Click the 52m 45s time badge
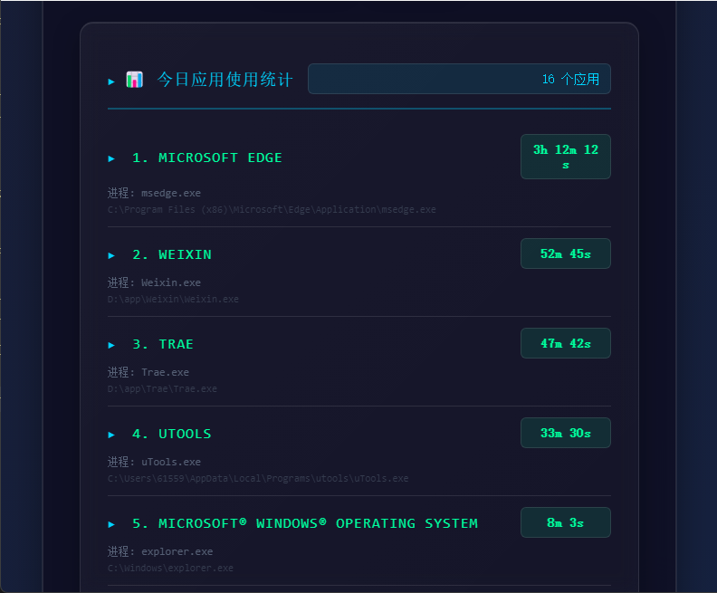717x593 pixels. coord(566,253)
